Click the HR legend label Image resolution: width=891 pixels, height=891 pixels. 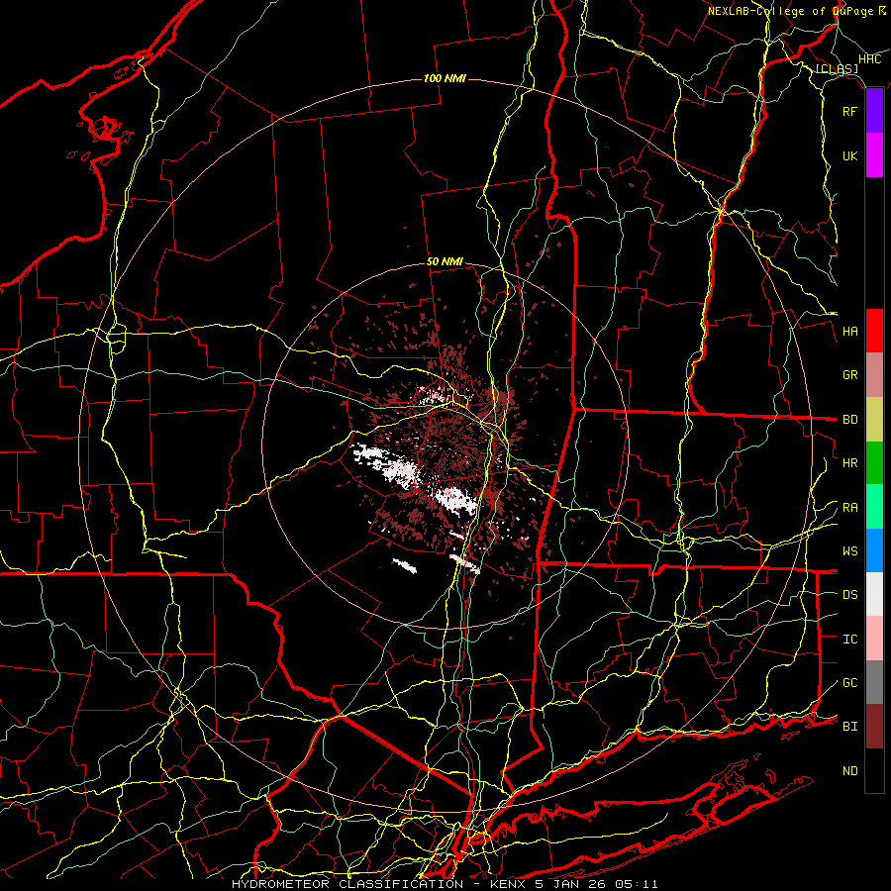[850, 463]
